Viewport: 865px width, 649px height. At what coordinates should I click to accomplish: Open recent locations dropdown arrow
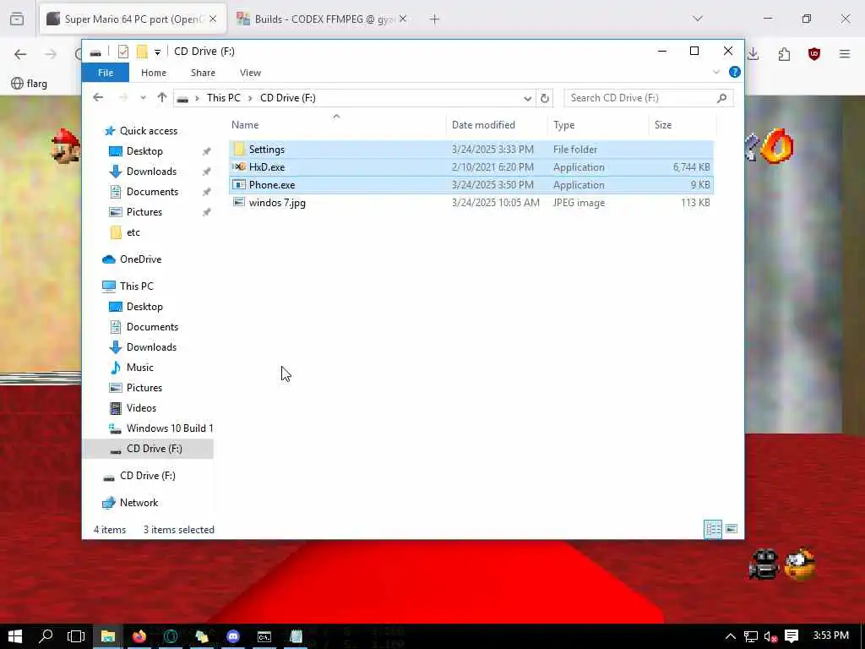(143, 98)
